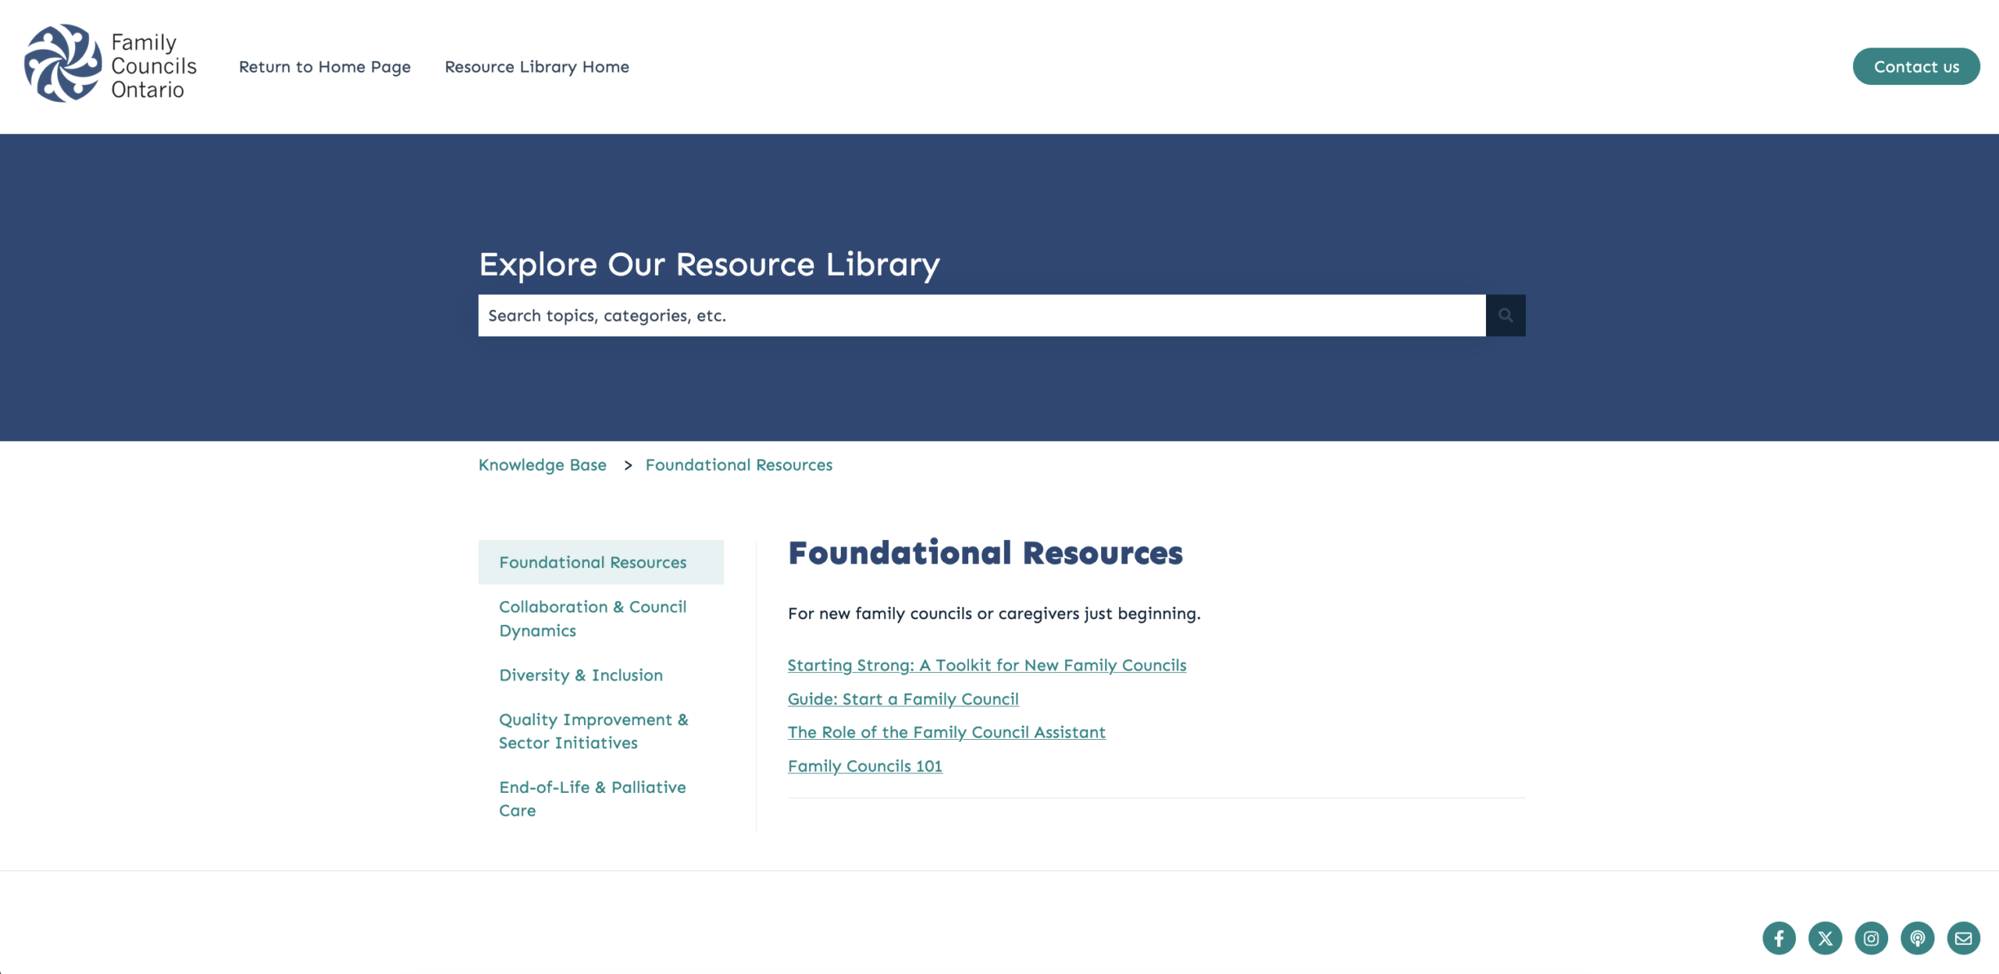The width and height of the screenshot is (1999, 974).
Task: Open Quality Improvement & Sector Initiatives
Action: coord(593,730)
